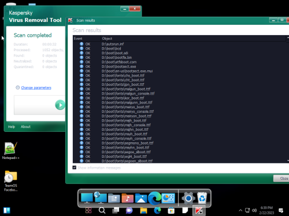Select row D:\boot\fonts\meiryo_boot.ttf
Viewport: 289px width, 216px height.
(179, 107)
